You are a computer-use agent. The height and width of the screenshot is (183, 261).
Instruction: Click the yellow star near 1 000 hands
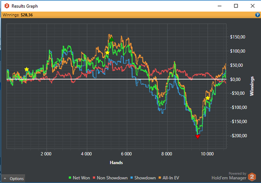coord(26,69)
